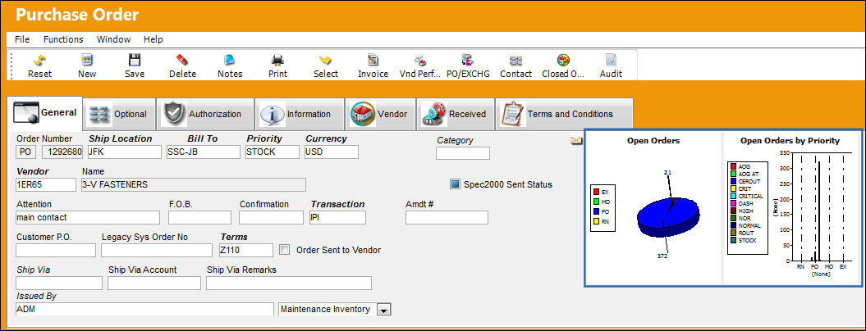Image resolution: width=866 pixels, height=331 pixels.
Task: Click the Reset toolbar icon
Action: coord(39,60)
